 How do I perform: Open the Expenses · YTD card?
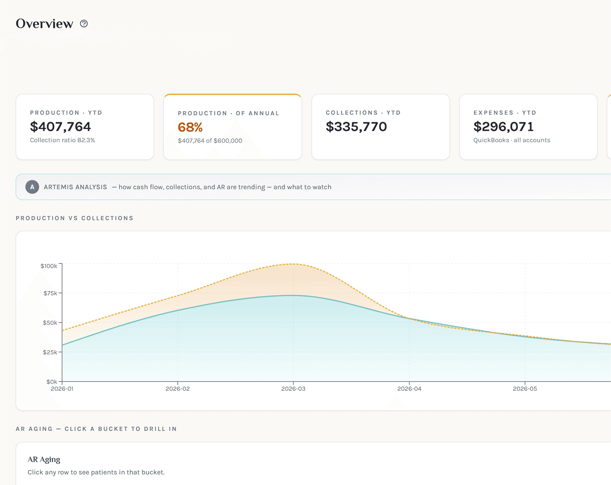[x=528, y=127]
